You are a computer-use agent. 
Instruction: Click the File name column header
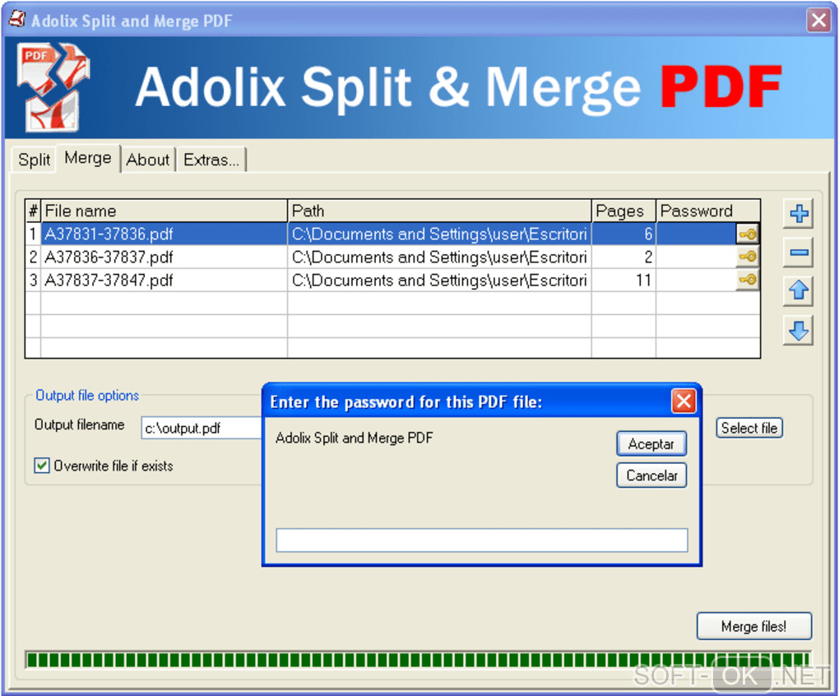point(164,211)
